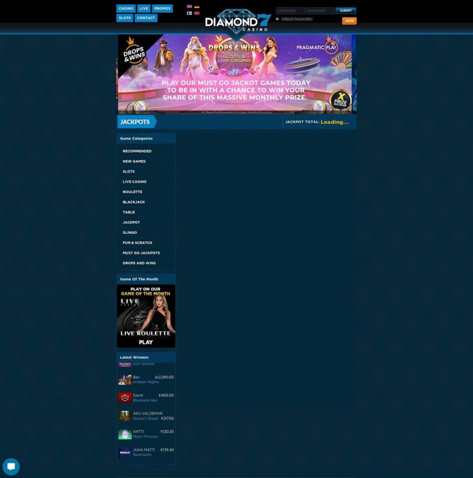Click the Latest Winners panel header
Viewport: 473px width, 478px height.
pos(146,357)
